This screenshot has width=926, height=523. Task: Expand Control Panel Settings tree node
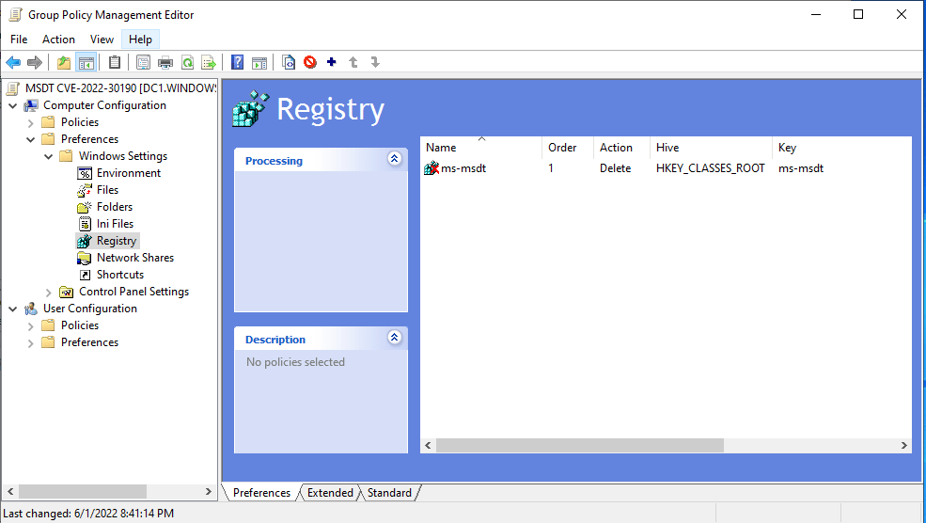[49, 293]
